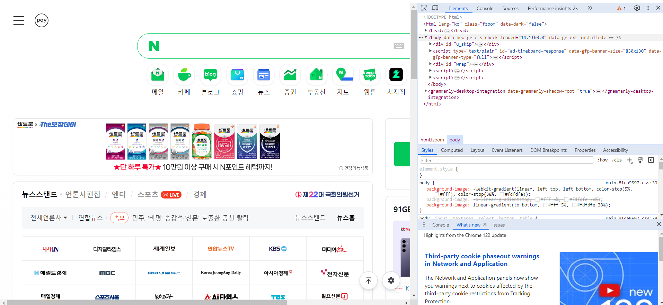The image size is (663, 305).
Task: Select html.fzoom in the breadcrumb bar
Action: click(x=432, y=140)
